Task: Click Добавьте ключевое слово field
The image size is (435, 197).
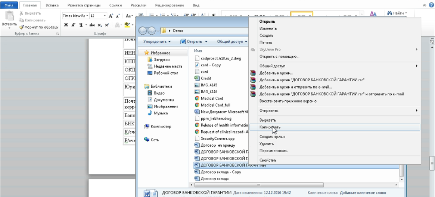Action: 363,193
